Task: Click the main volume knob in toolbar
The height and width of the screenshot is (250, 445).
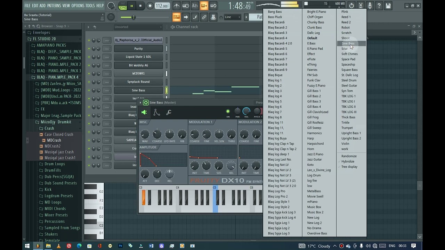Action: pos(111,6)
